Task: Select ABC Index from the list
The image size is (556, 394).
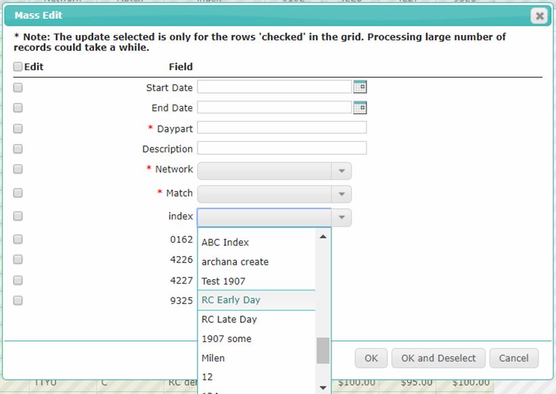Action: click(x=256, y=243)
